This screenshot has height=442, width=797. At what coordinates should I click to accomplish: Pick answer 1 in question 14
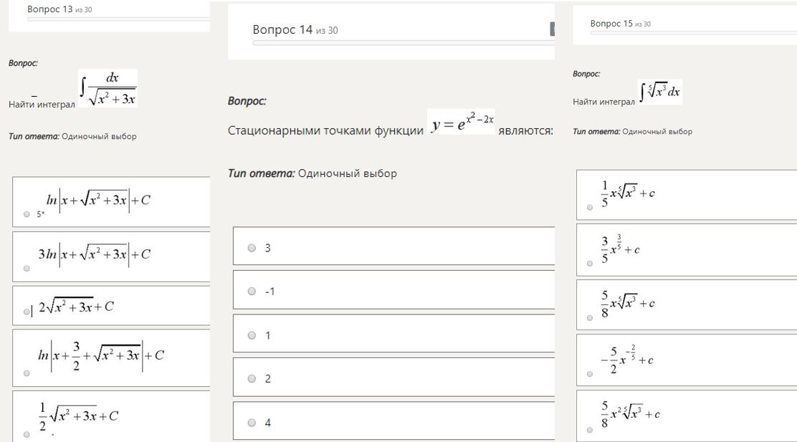click(252, 335)
